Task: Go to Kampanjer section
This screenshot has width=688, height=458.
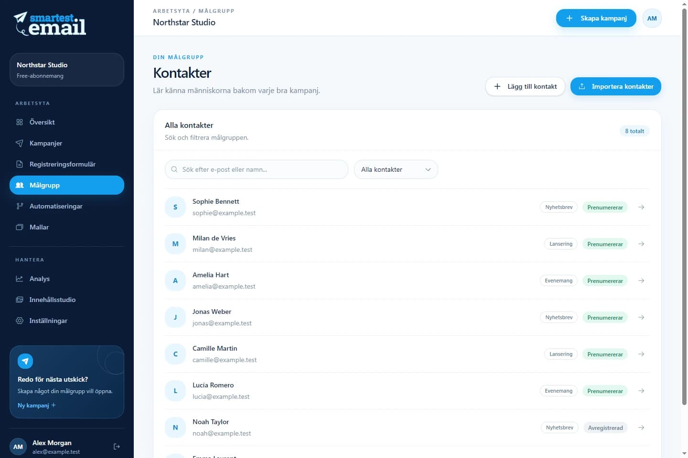Action: tap(67, 143)
